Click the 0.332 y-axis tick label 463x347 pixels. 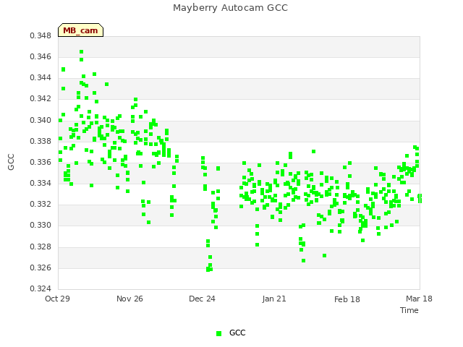41,205
